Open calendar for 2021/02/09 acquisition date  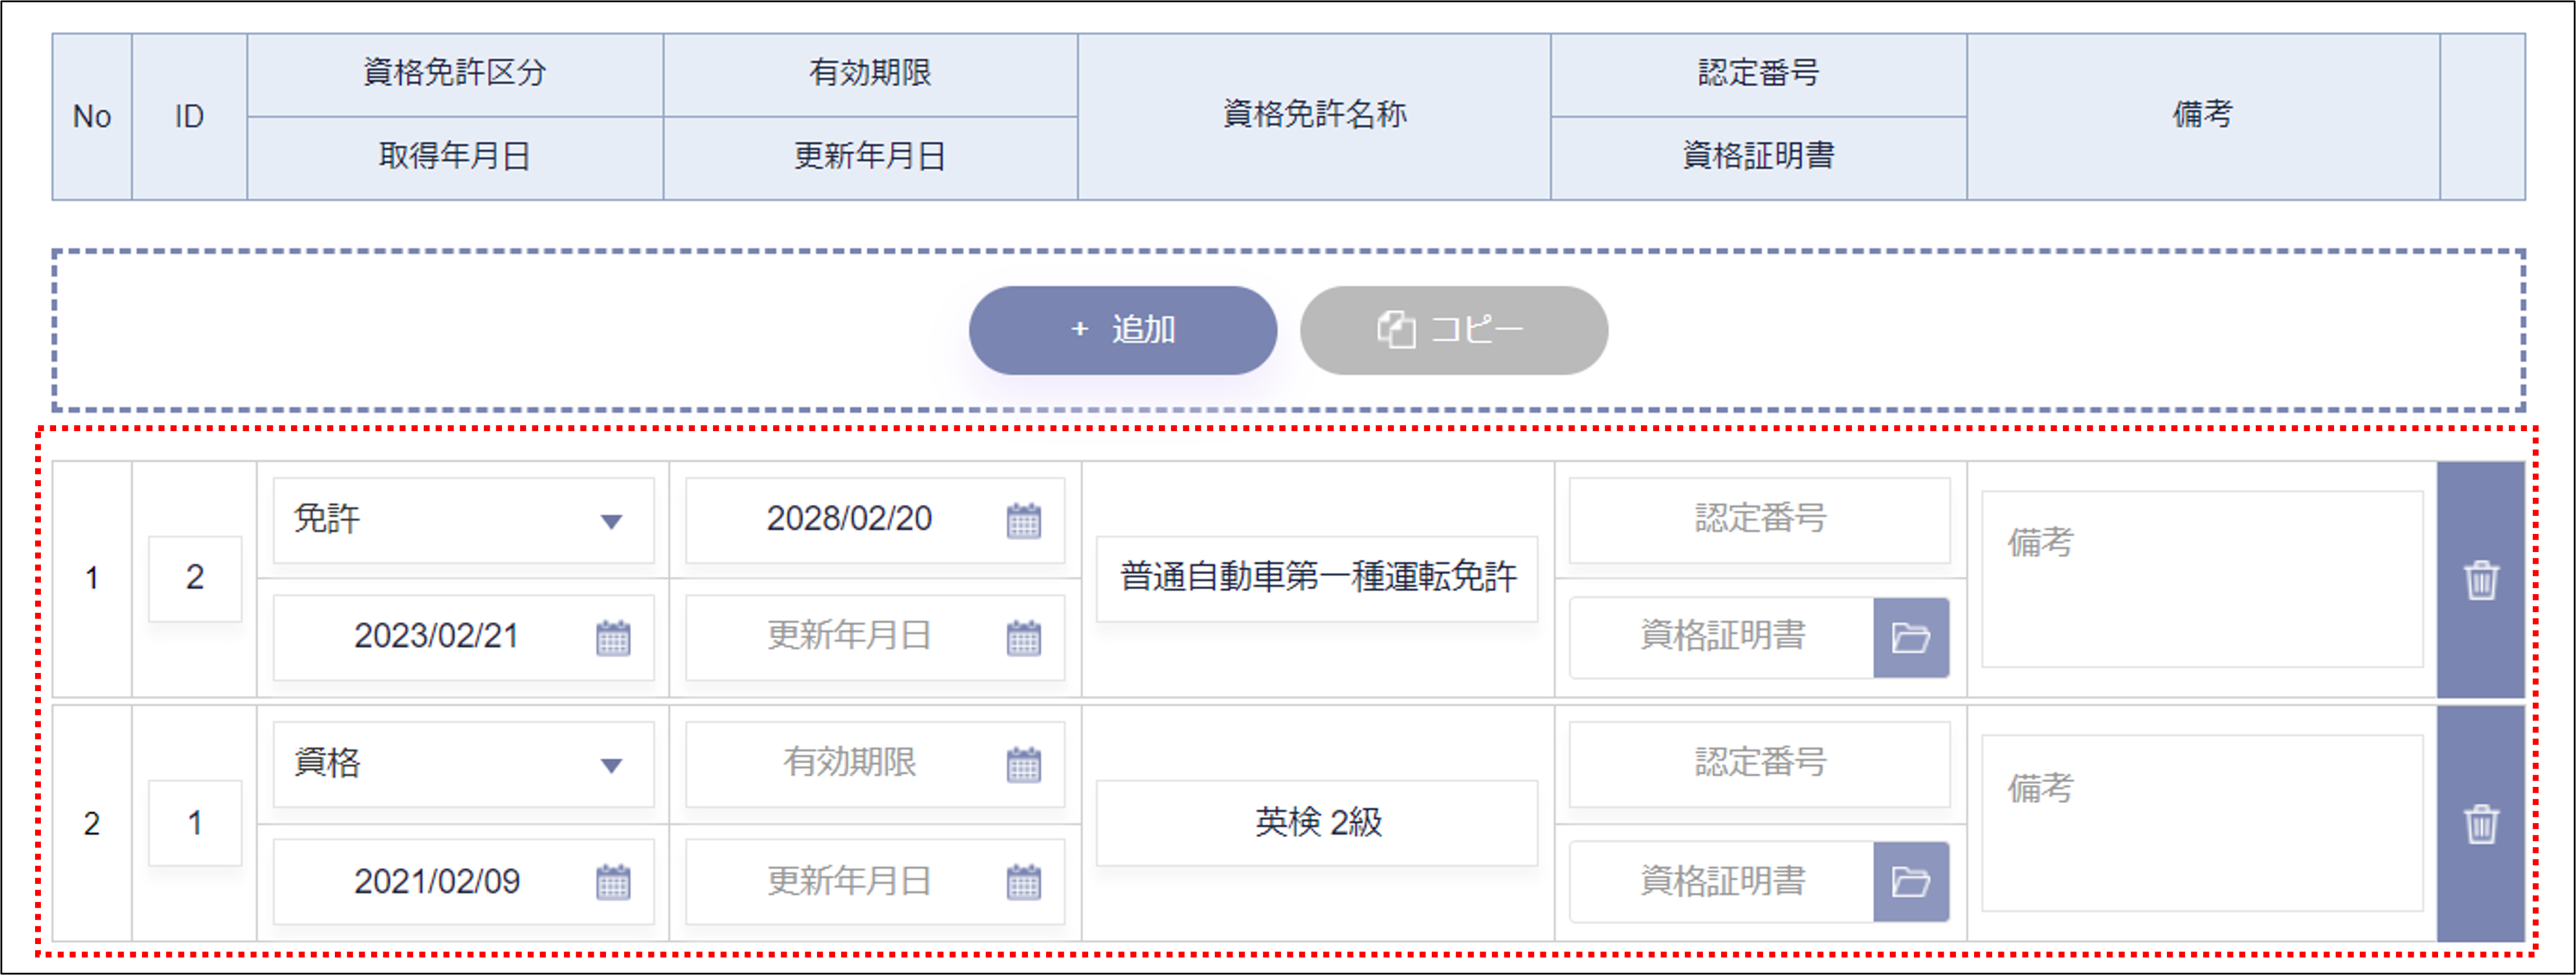(613, 882)
